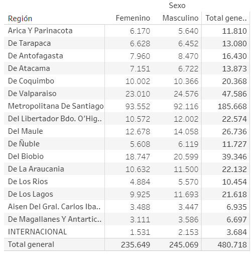This screenshot has height=255, width=251.
Task: Select the grand total cell 480.718
Action: coord(232,245)
